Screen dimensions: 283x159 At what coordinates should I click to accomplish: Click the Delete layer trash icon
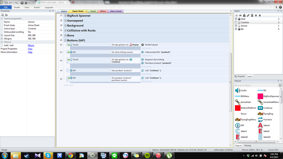(x=252, y=15)
